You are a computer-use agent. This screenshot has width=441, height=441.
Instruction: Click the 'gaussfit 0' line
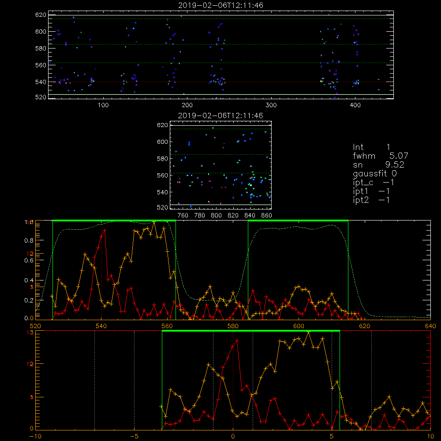pos(375,174)
